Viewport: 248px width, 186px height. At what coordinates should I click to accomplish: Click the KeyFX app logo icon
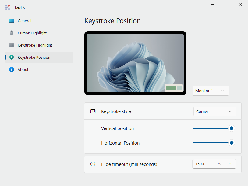(x=8, y=7)
